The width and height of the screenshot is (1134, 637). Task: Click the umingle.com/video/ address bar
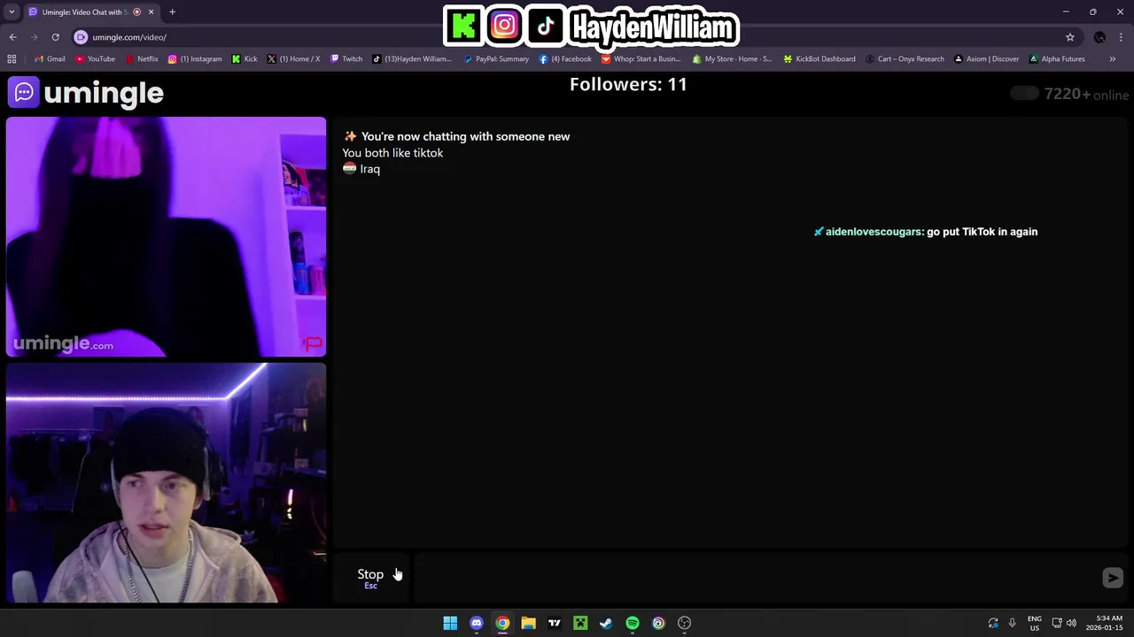point(567,37)
